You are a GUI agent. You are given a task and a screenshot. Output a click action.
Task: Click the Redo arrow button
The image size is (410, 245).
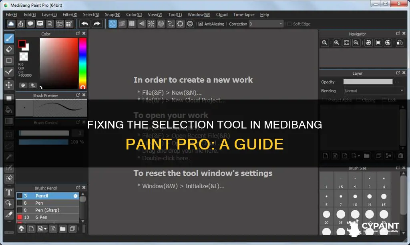(x=97, y=24)
